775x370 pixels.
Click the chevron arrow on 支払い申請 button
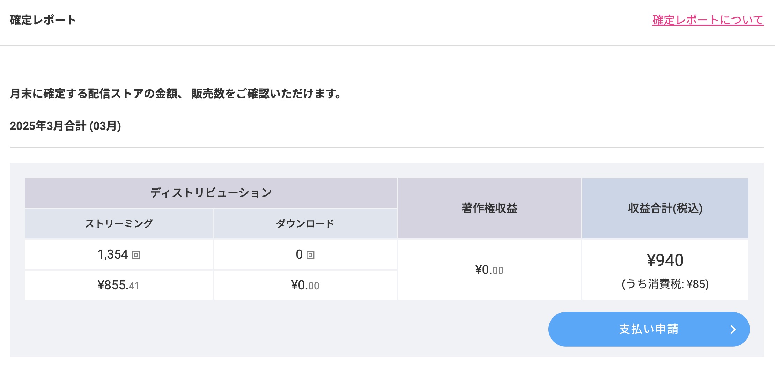pos(733,330)
